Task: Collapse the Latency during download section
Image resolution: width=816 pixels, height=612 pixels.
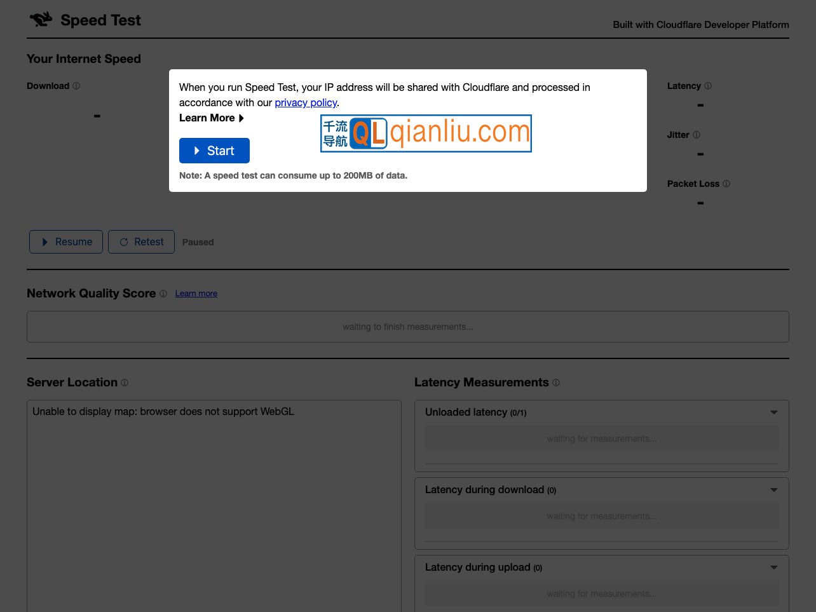Action: (x=773, y=490)
